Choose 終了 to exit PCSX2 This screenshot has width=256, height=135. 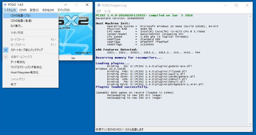pyautogui.click(x=31, y=84)
